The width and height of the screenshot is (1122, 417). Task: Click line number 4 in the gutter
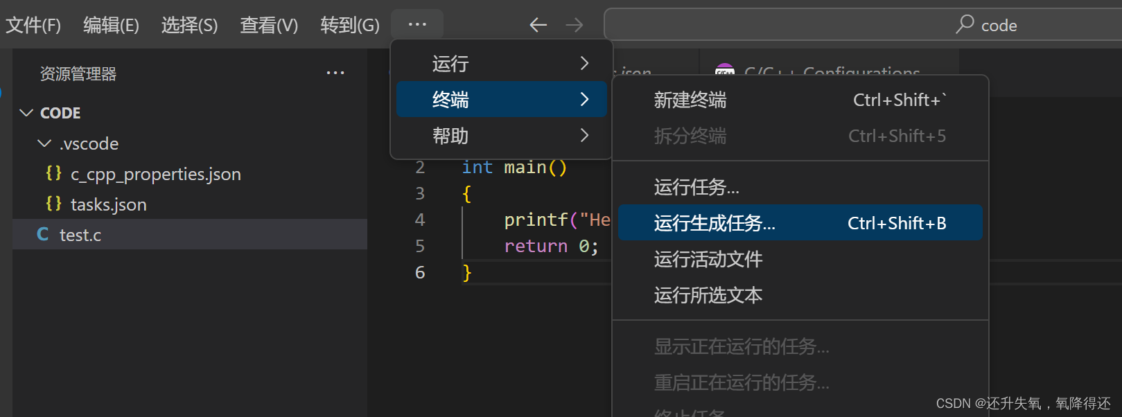(x=420, y=220)
